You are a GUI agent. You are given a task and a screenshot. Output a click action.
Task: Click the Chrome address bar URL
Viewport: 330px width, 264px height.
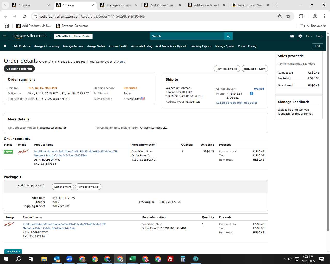tap(93, 16)
